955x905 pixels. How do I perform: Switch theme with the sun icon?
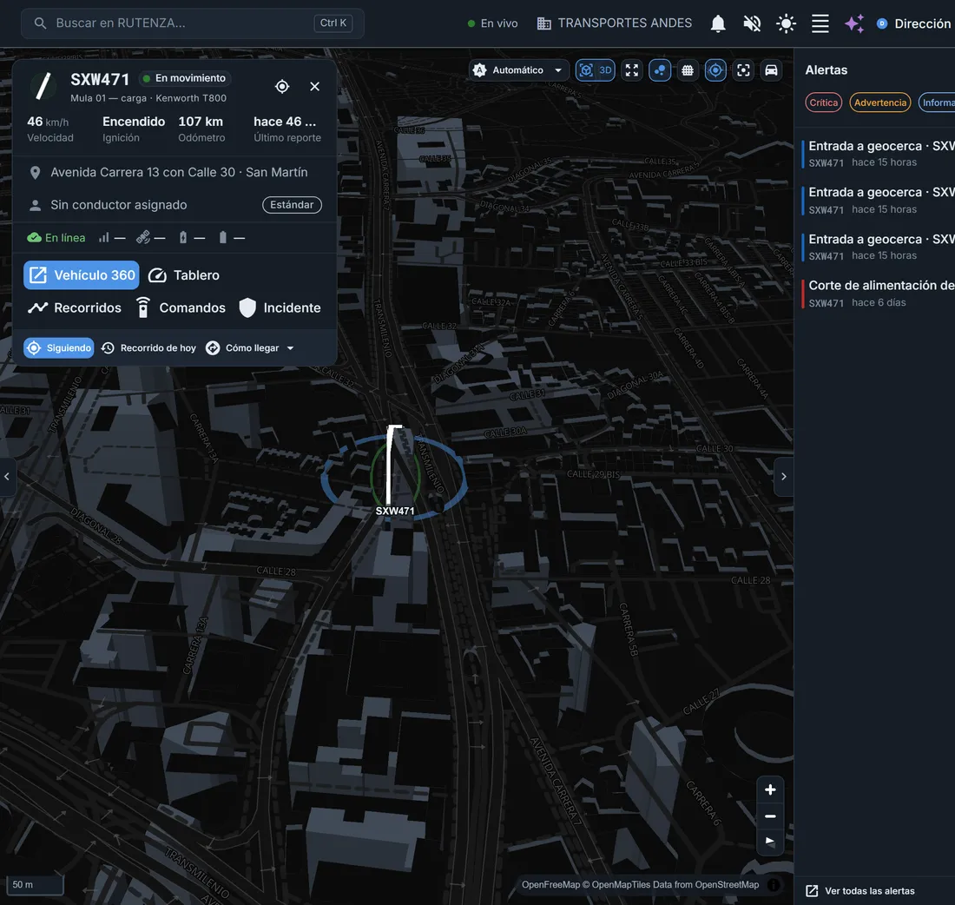point(787,23)
